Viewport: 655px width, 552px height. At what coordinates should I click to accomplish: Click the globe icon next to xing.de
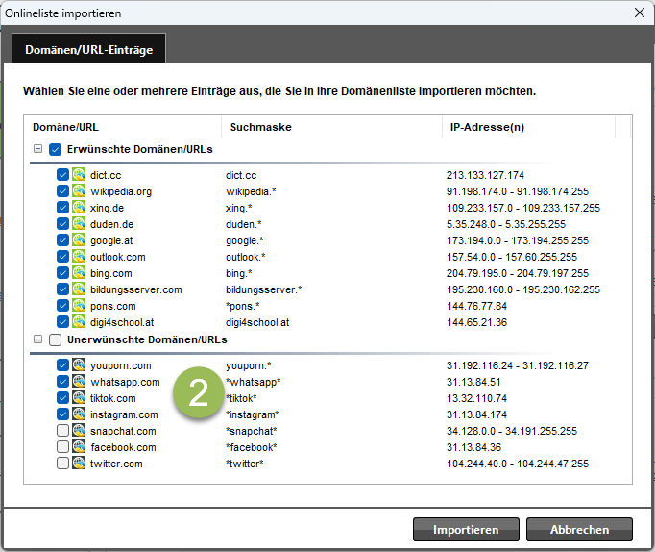[79, 208]
